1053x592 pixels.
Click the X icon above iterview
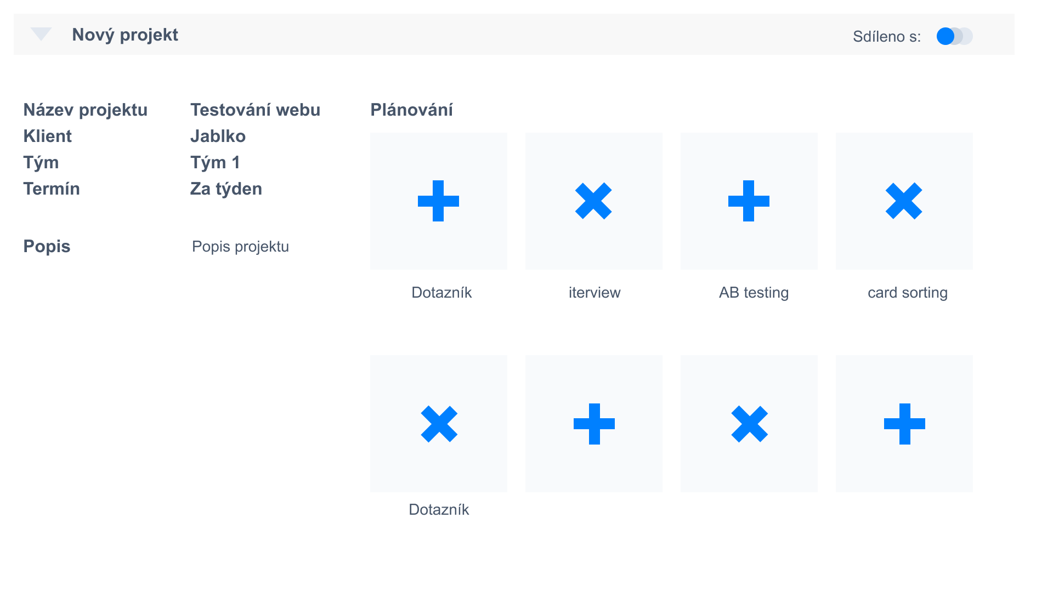593,201
